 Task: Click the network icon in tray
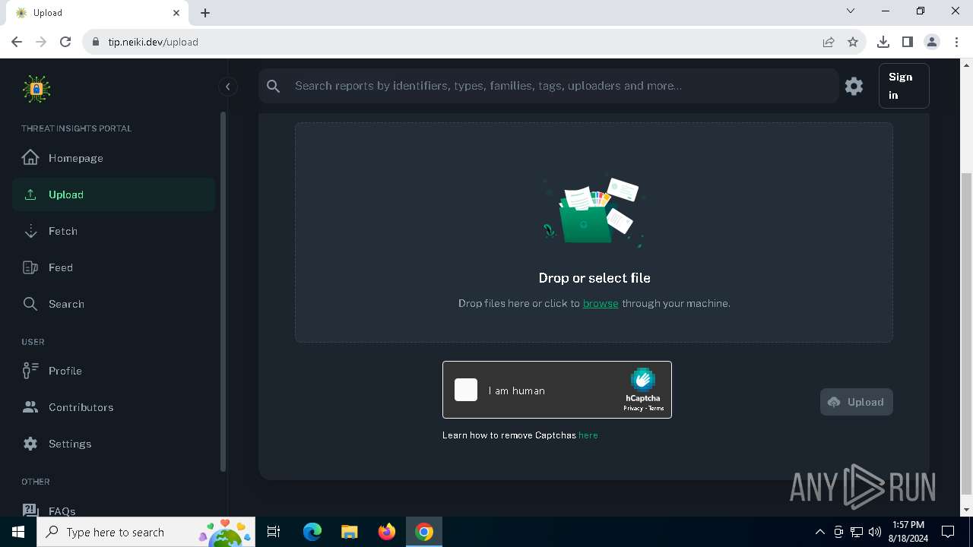[x=857, y=532]
